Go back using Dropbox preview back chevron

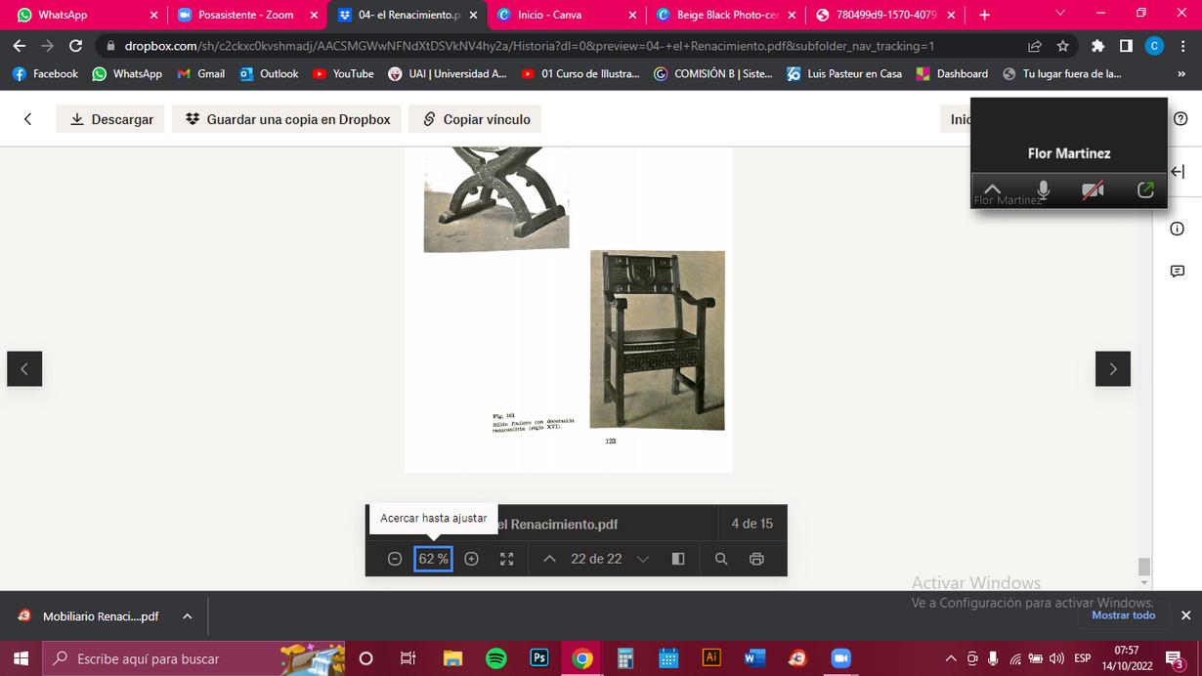tap(27, 119)
